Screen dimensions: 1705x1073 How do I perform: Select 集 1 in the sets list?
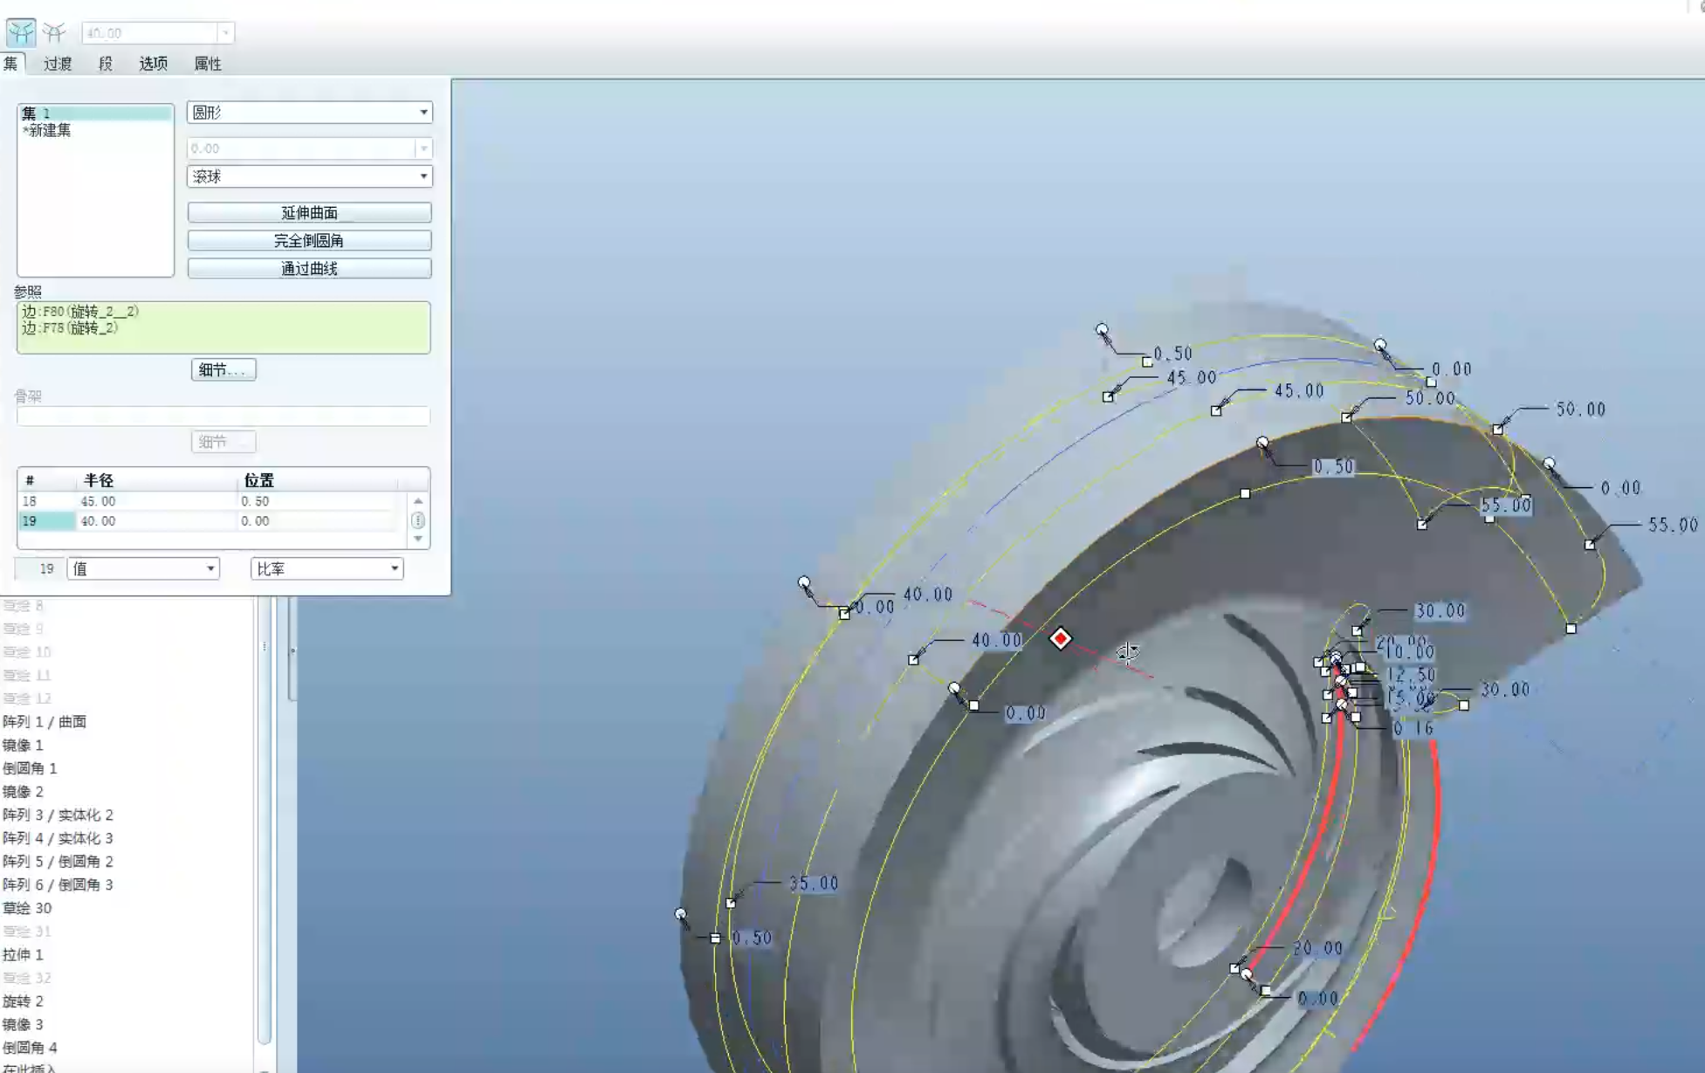coord(95,113)
